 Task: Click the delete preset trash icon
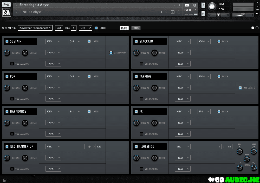tap(179, 12)
